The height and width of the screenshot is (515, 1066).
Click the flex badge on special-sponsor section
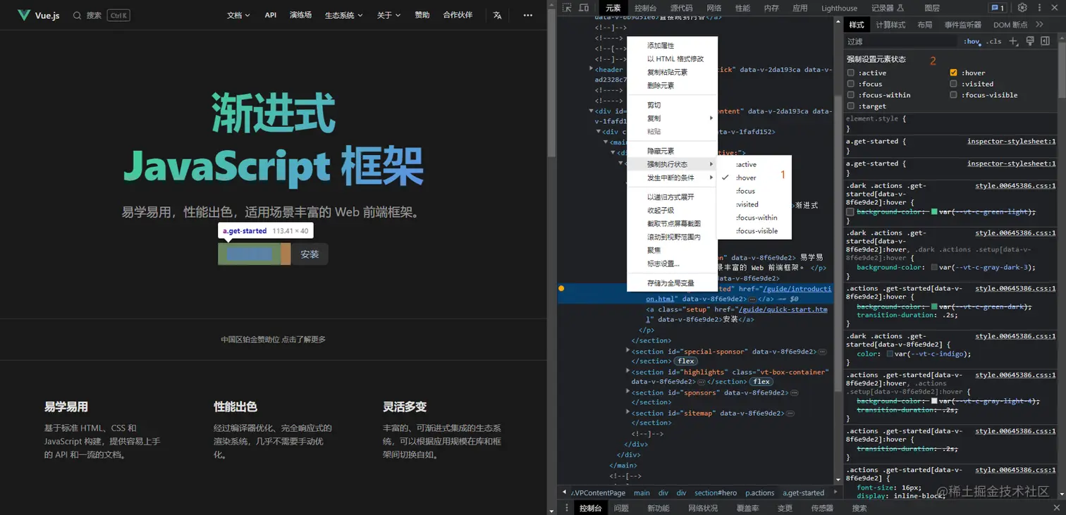pos(686,361)
